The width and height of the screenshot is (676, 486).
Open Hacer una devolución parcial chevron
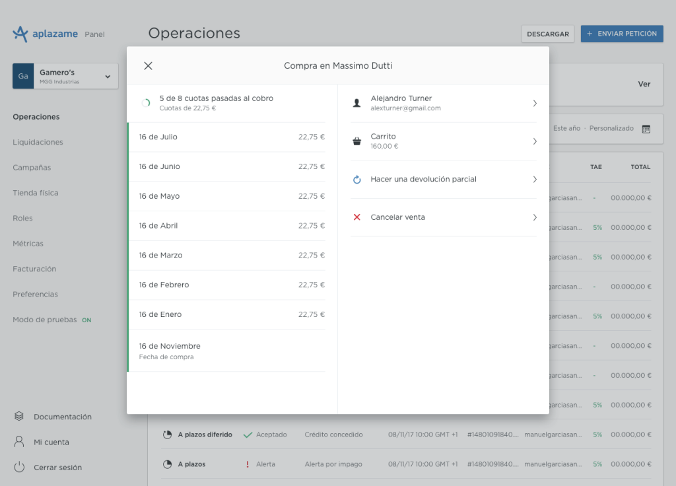[x=535, y=179]
